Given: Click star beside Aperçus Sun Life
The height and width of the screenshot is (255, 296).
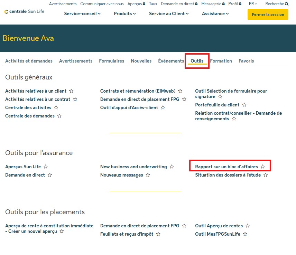Looking at the screenshot, I should (46, 167).
